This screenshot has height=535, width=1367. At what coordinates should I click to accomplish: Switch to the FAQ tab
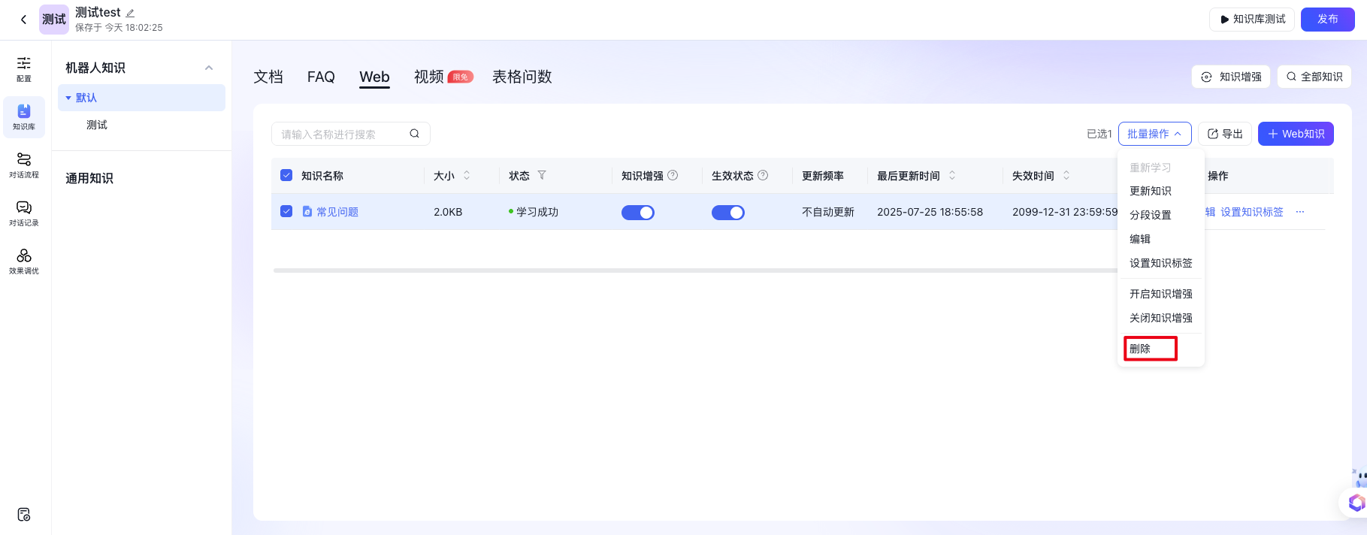click(x=321, y=77)
